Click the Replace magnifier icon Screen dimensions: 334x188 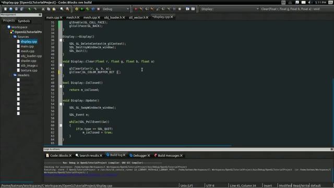click(x=67, y=9)
